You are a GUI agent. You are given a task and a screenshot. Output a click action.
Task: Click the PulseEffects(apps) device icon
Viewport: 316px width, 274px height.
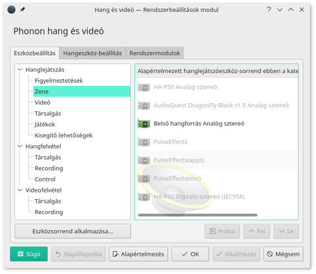(x=144, y=160)
